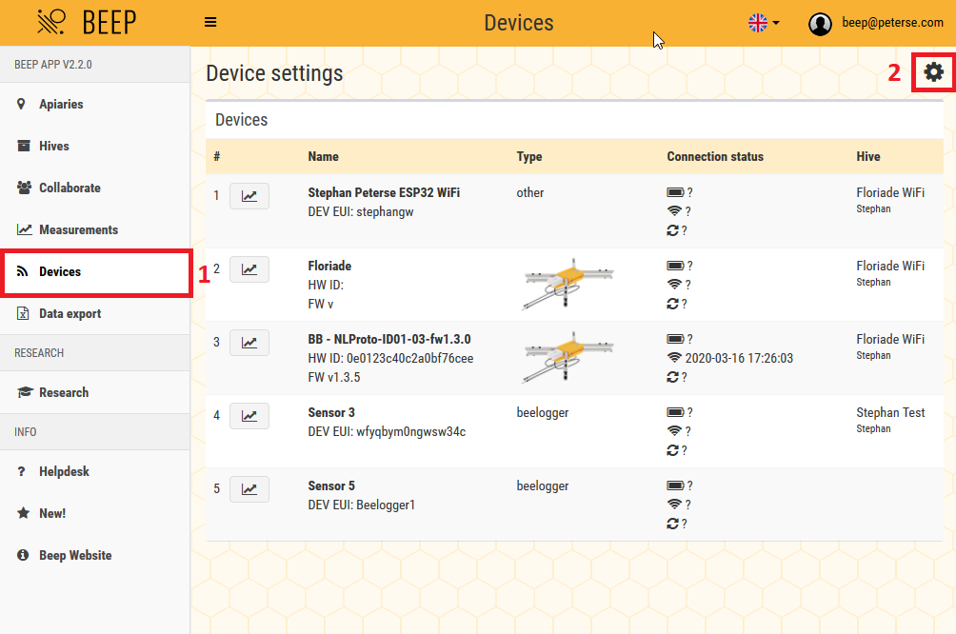Click 'Connection status' column header

tap(714, 157)
